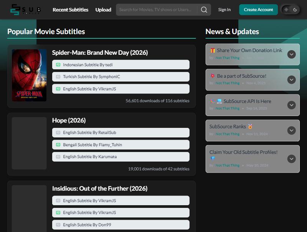Image resolution: width=307 pixels, height=232 pixels.
Task: Click the caption icon beside Indonesian Subtitle By tedi
Action: (x=58, y=65)
